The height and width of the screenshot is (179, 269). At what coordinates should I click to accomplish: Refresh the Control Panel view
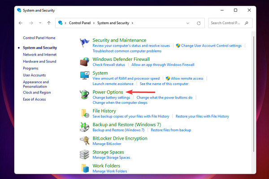pos(199,23)
